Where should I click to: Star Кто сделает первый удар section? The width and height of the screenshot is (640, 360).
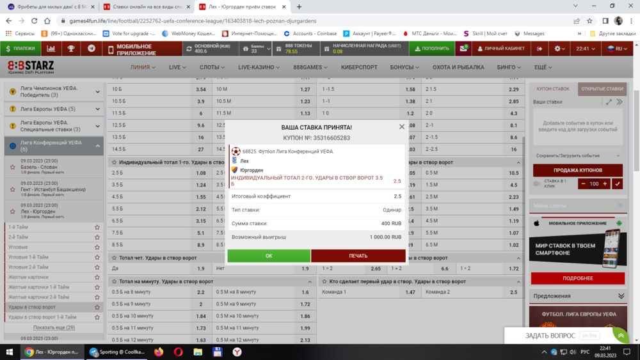tap(324, 281)
